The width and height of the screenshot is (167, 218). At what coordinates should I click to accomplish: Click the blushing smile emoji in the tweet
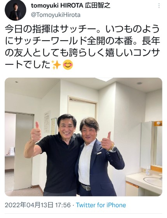coord(68,65)
